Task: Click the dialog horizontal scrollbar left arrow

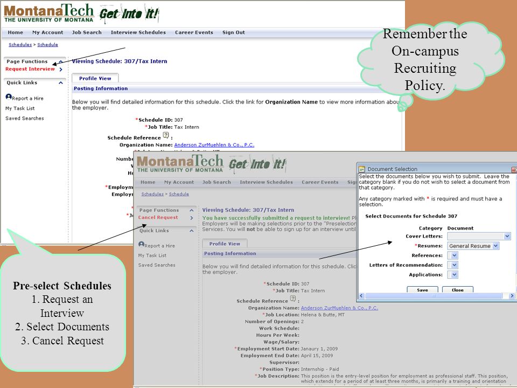Action: coord(361,296)
